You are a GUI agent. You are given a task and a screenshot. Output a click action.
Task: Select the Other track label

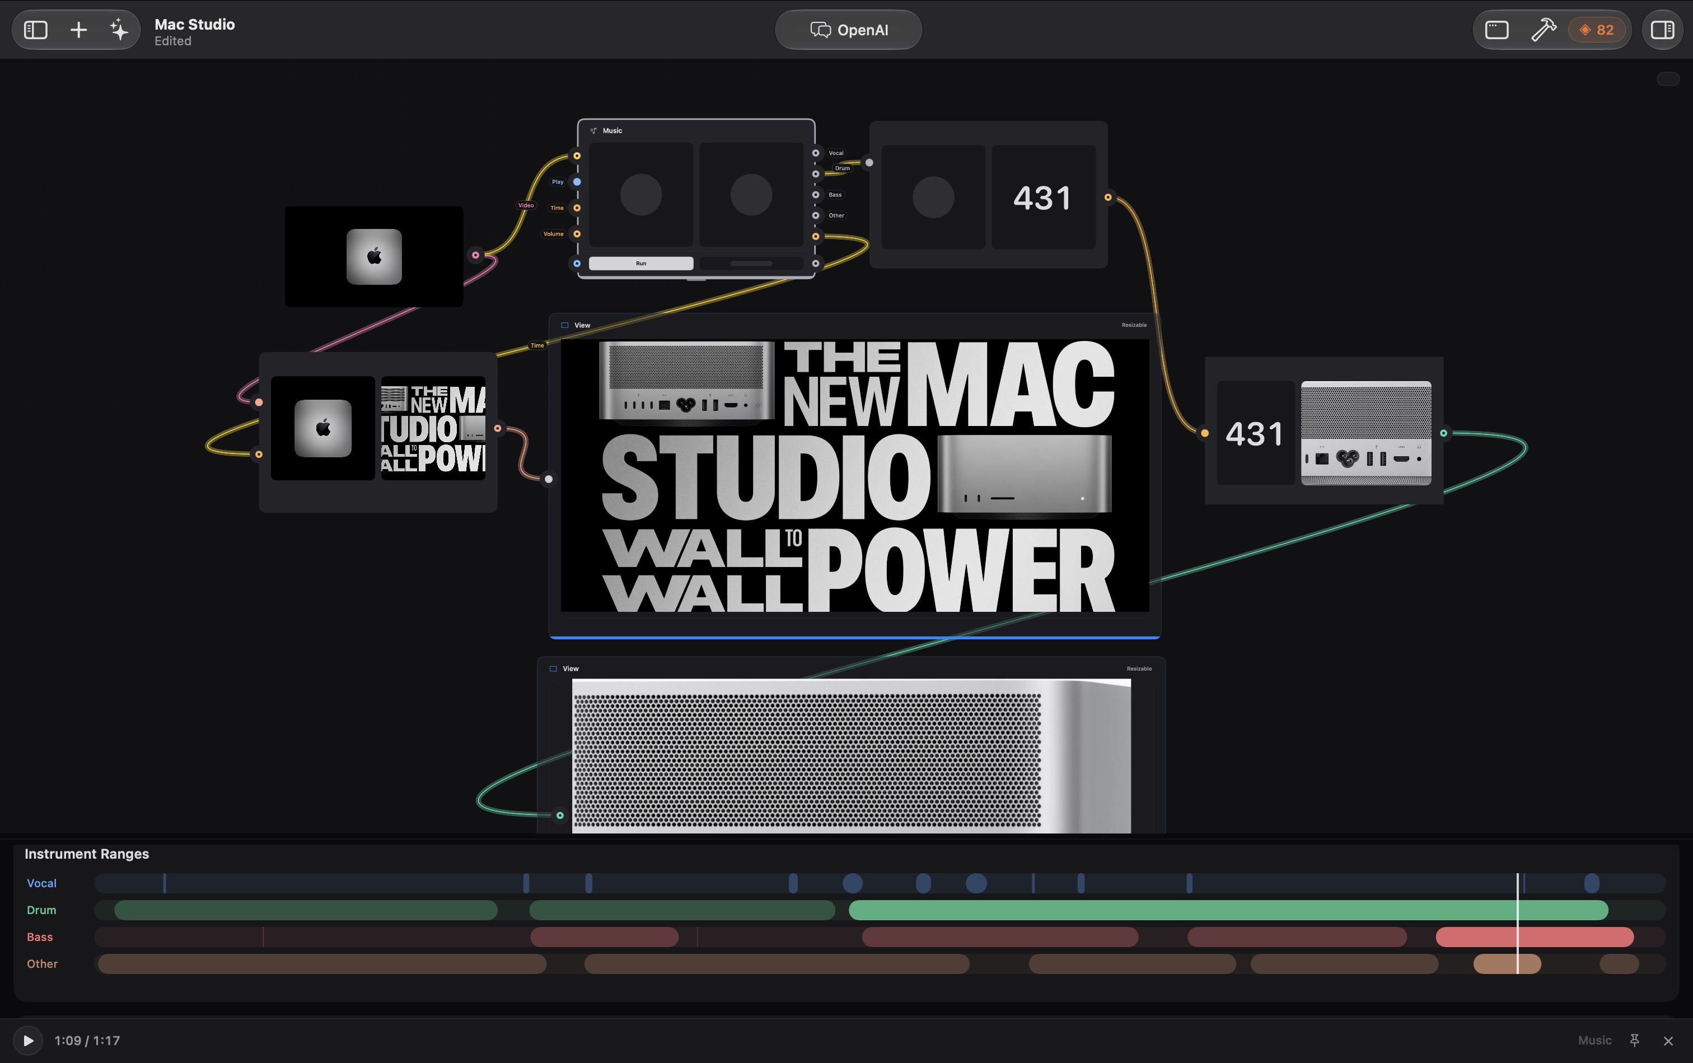[x=42, y=964]
